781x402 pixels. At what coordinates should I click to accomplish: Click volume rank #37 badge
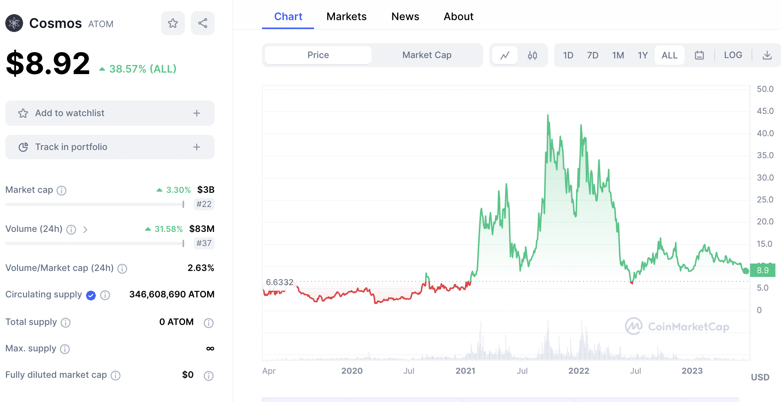(x=204, y=243)
